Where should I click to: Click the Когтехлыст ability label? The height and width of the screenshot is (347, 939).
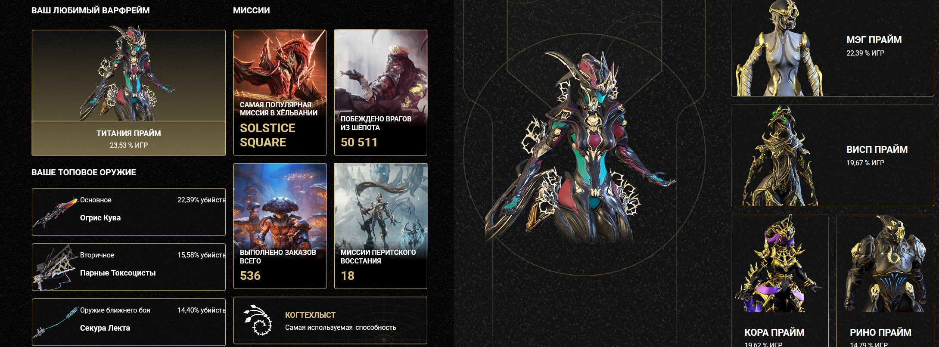tap(310, 315)
